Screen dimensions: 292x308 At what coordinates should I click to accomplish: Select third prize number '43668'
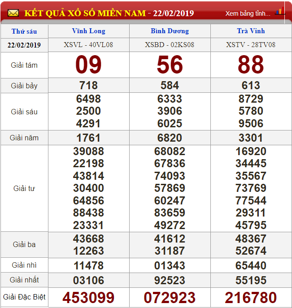click(x=88, y=239)
